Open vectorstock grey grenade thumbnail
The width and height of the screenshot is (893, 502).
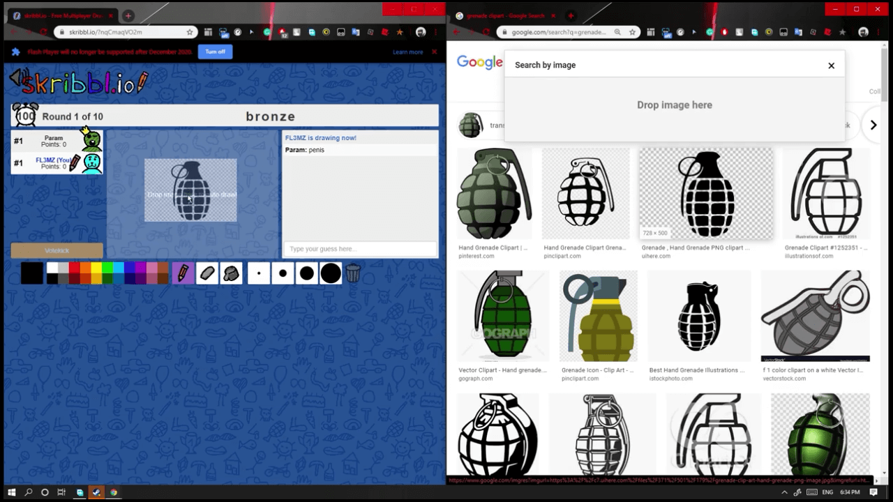[x=816, y=316]
